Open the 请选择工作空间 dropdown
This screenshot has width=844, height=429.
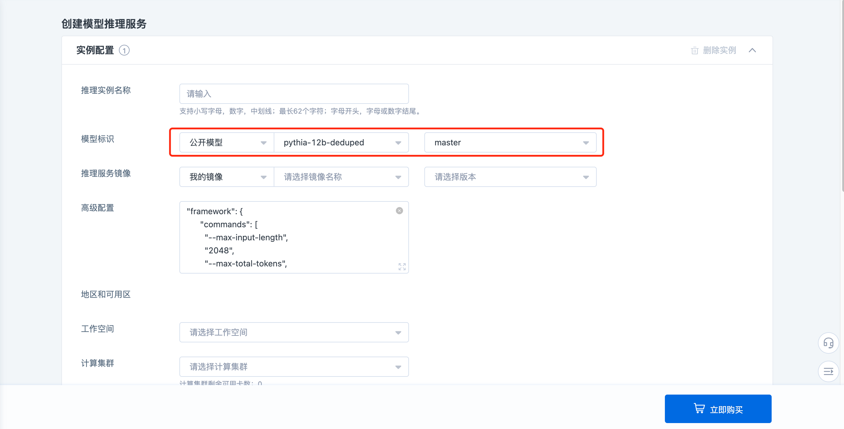[x=294, y=332]
